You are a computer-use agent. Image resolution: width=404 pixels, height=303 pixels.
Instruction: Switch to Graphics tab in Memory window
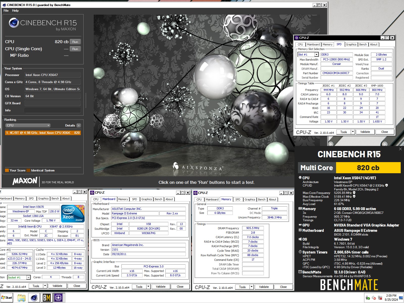pyautogui.click(x=250, y=199)
